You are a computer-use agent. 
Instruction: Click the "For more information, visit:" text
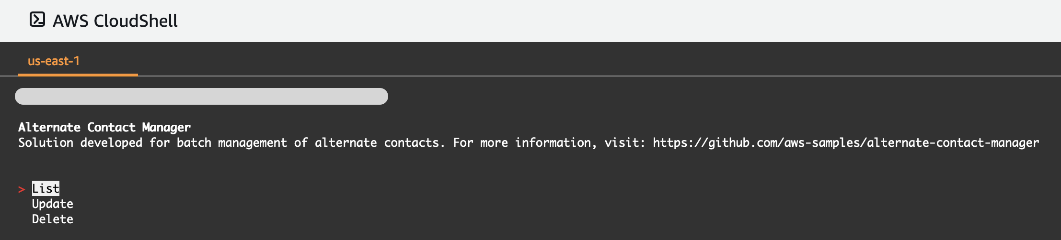[549, 142]
